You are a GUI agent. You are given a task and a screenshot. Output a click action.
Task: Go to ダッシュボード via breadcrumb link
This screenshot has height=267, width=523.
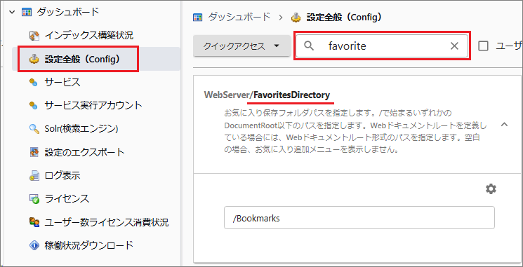(x=239, y=18)
